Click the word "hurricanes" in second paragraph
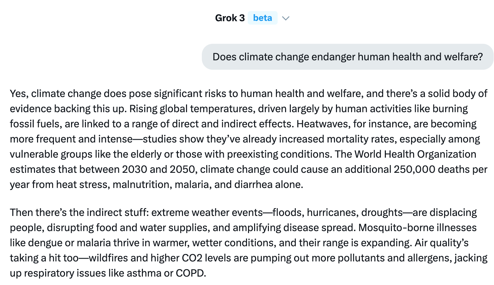Viewport: 494px width, 285px height. pyautogui.click(x=332, y=213)
